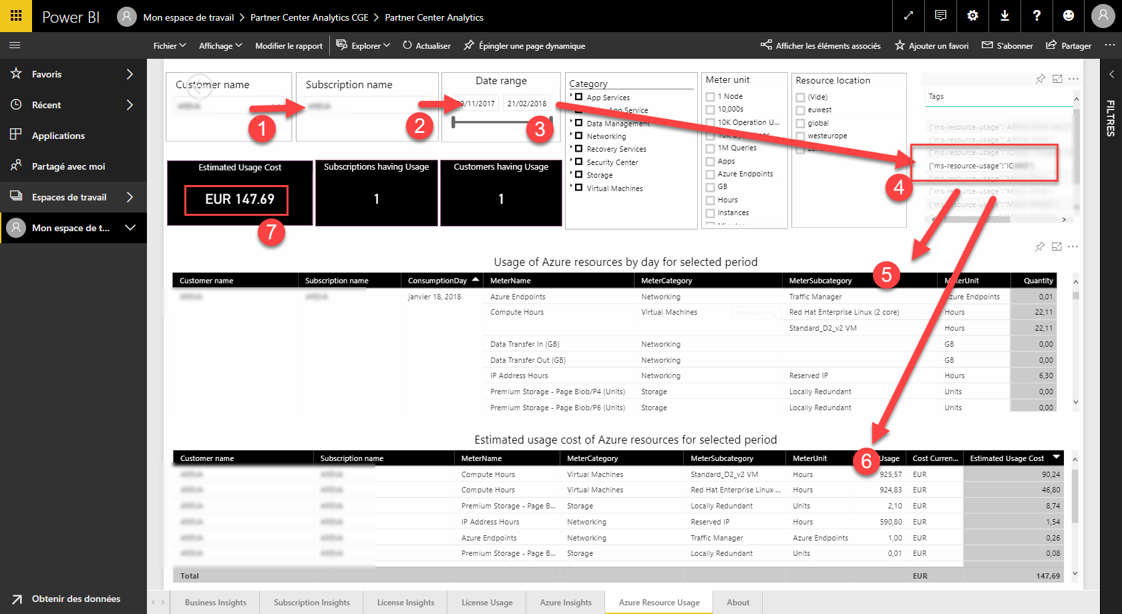
Task: Open the Fichier dropdown menu
Action: pyautogui.click(x=170, y=45)
